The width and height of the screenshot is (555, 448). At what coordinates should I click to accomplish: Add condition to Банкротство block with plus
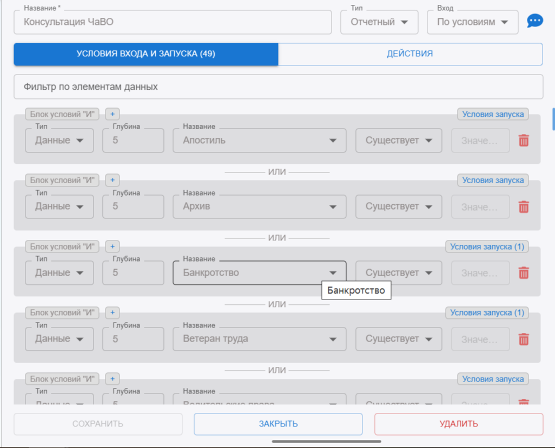tap(113, 246)
